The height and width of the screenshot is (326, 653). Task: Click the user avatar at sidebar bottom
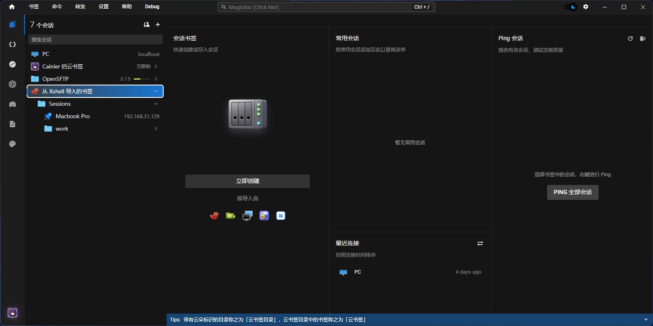click(x=12, y=313)
